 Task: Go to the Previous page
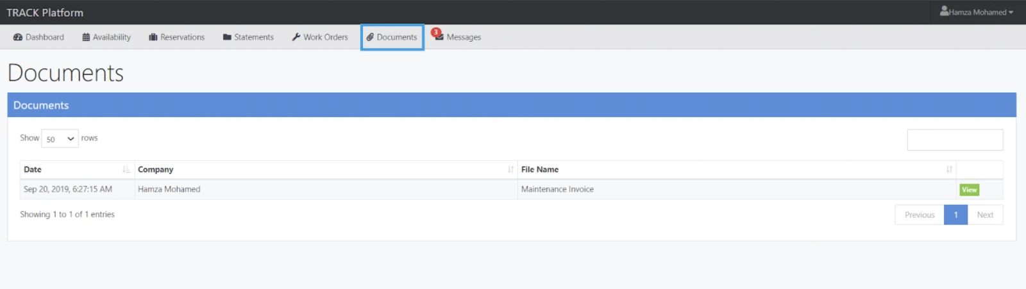pos(919,215)
